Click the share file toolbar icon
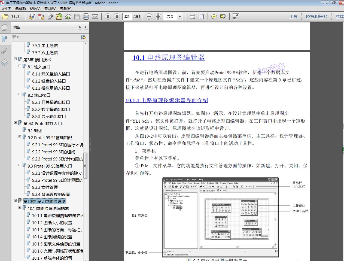 pos(59,17)
